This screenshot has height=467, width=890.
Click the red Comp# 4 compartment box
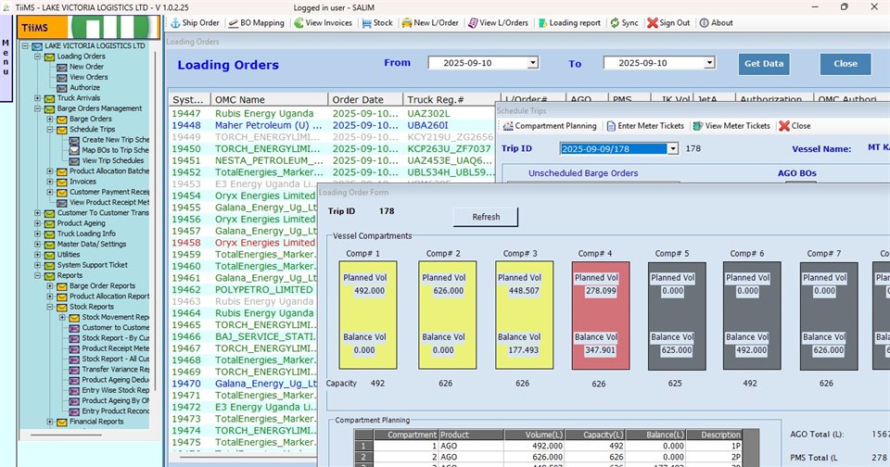point(601,315)
